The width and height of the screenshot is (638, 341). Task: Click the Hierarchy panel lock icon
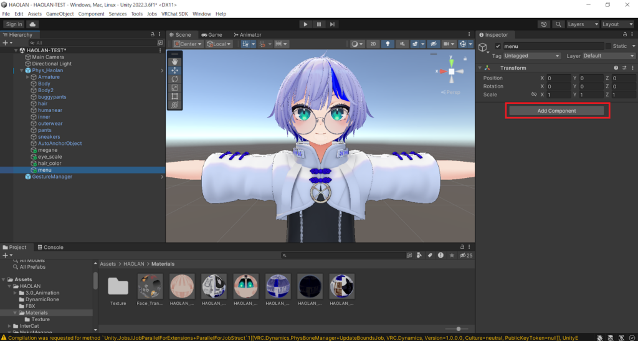point(153,35)
